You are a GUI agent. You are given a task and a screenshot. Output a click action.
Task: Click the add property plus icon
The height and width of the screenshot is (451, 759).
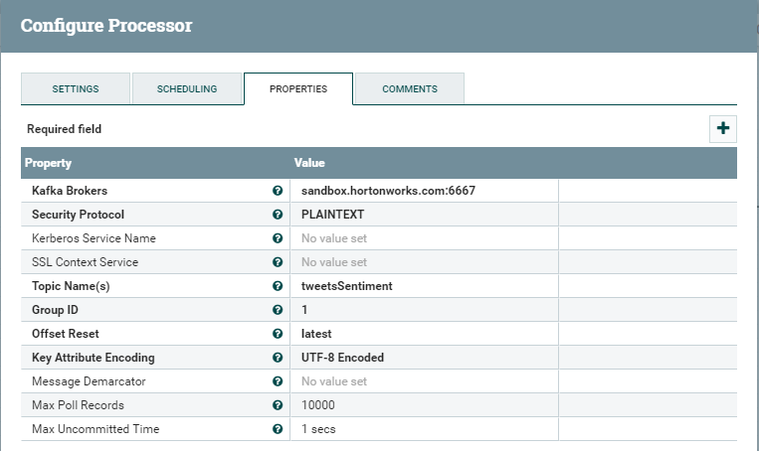723,128
